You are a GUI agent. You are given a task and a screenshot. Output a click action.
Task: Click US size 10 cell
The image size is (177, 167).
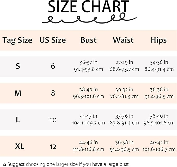53,120
